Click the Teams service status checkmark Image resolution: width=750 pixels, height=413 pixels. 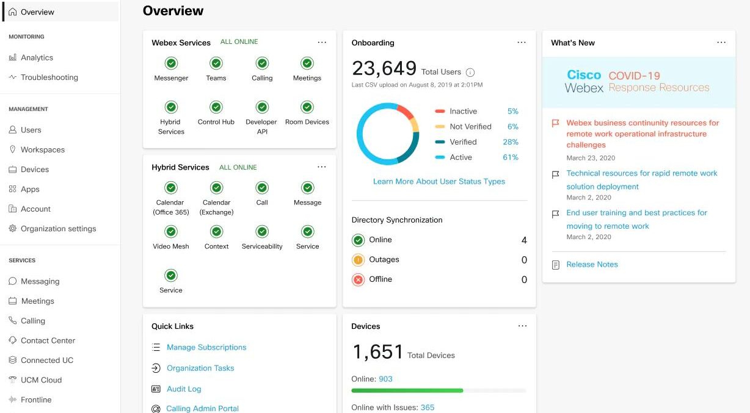216,63
